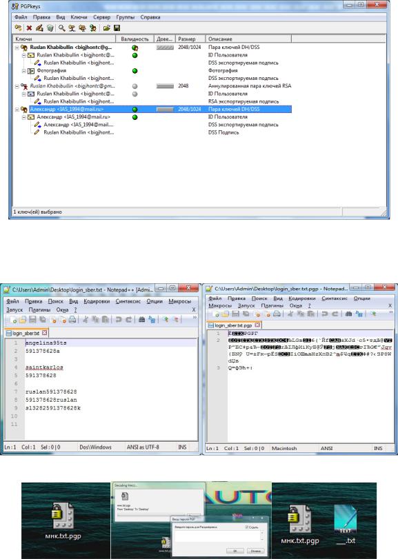Collapse the revoked Ruslan Khabibullin RSA key pair
The width and height of the screenshot is (398, 559).
click(x=17, y=86)
